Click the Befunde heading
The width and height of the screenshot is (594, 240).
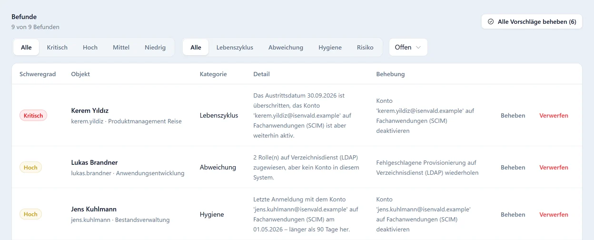[24, 17]
